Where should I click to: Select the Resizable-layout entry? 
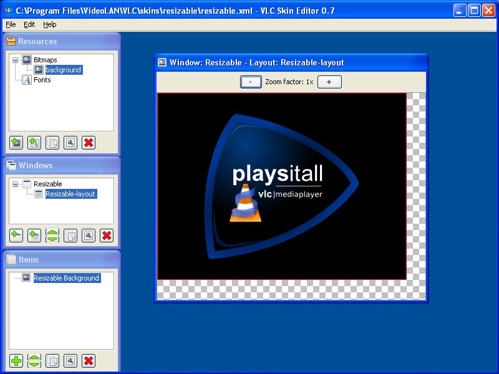coord(70,194)
